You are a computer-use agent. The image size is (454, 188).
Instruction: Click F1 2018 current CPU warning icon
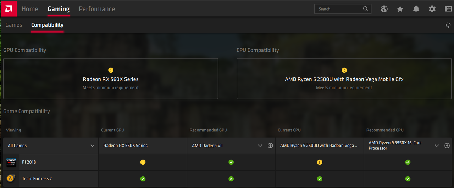320,162
